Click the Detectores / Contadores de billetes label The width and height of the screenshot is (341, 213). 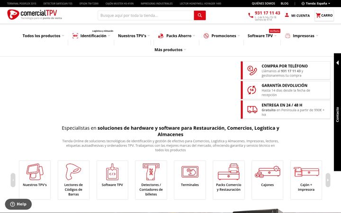pyautogui.click(x=151, y=189)
